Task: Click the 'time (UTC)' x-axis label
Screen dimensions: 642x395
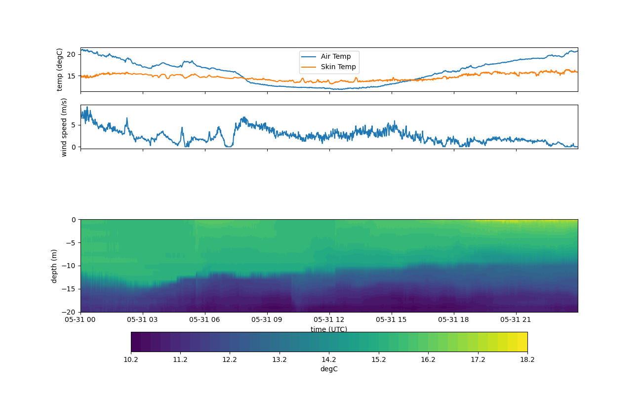Action: pos(329,329)
